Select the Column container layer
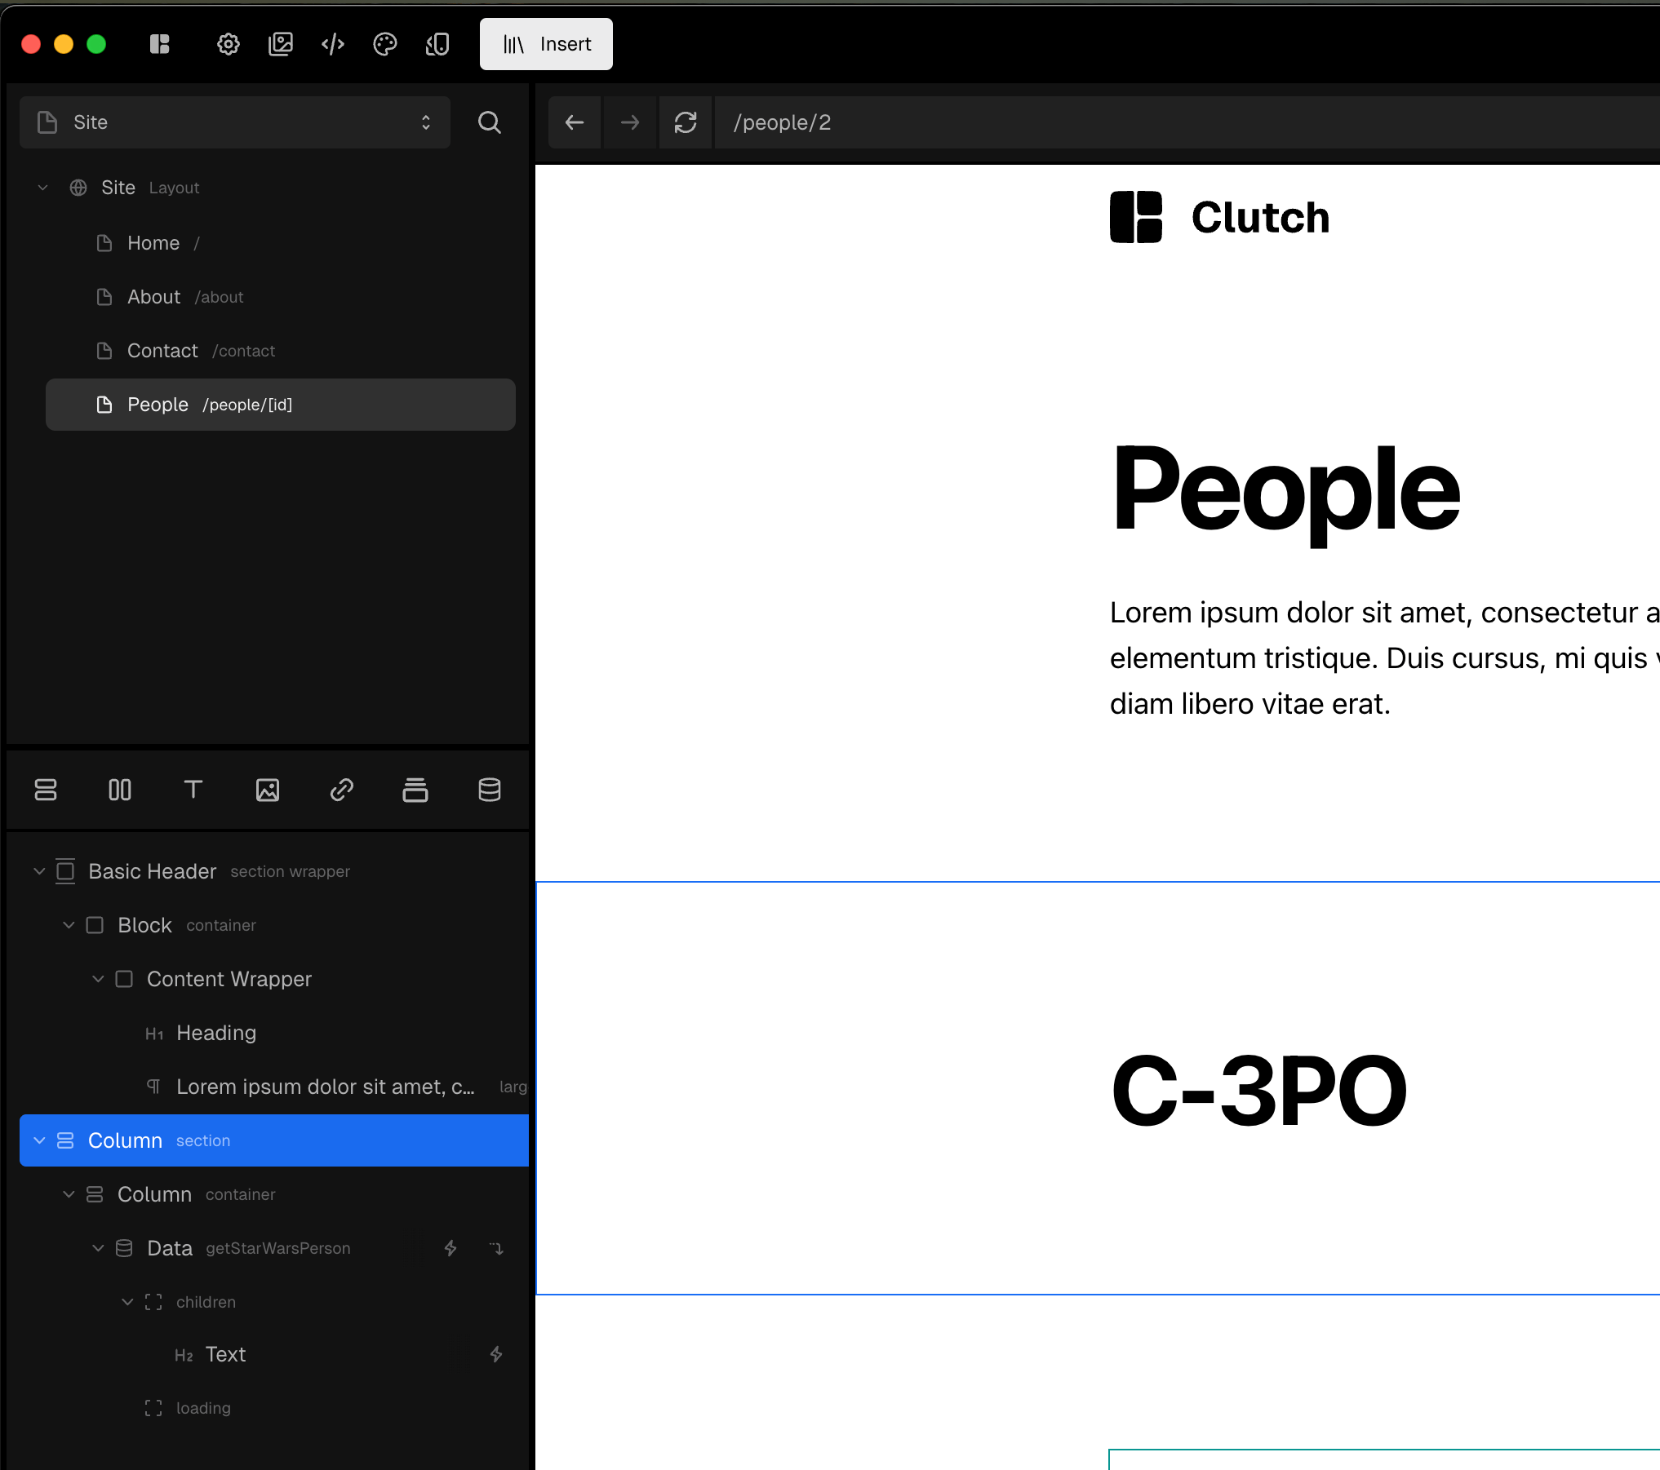The image size is (1660, 1470). [x=274, y=1194]
